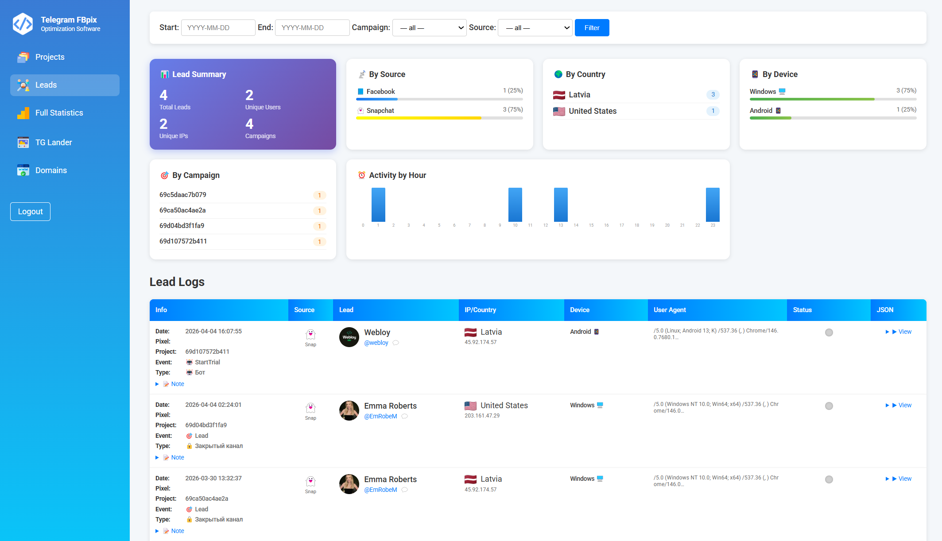Click the Telegram FBpix logo icon
This screenshot has height=541, width=942.
23,24
